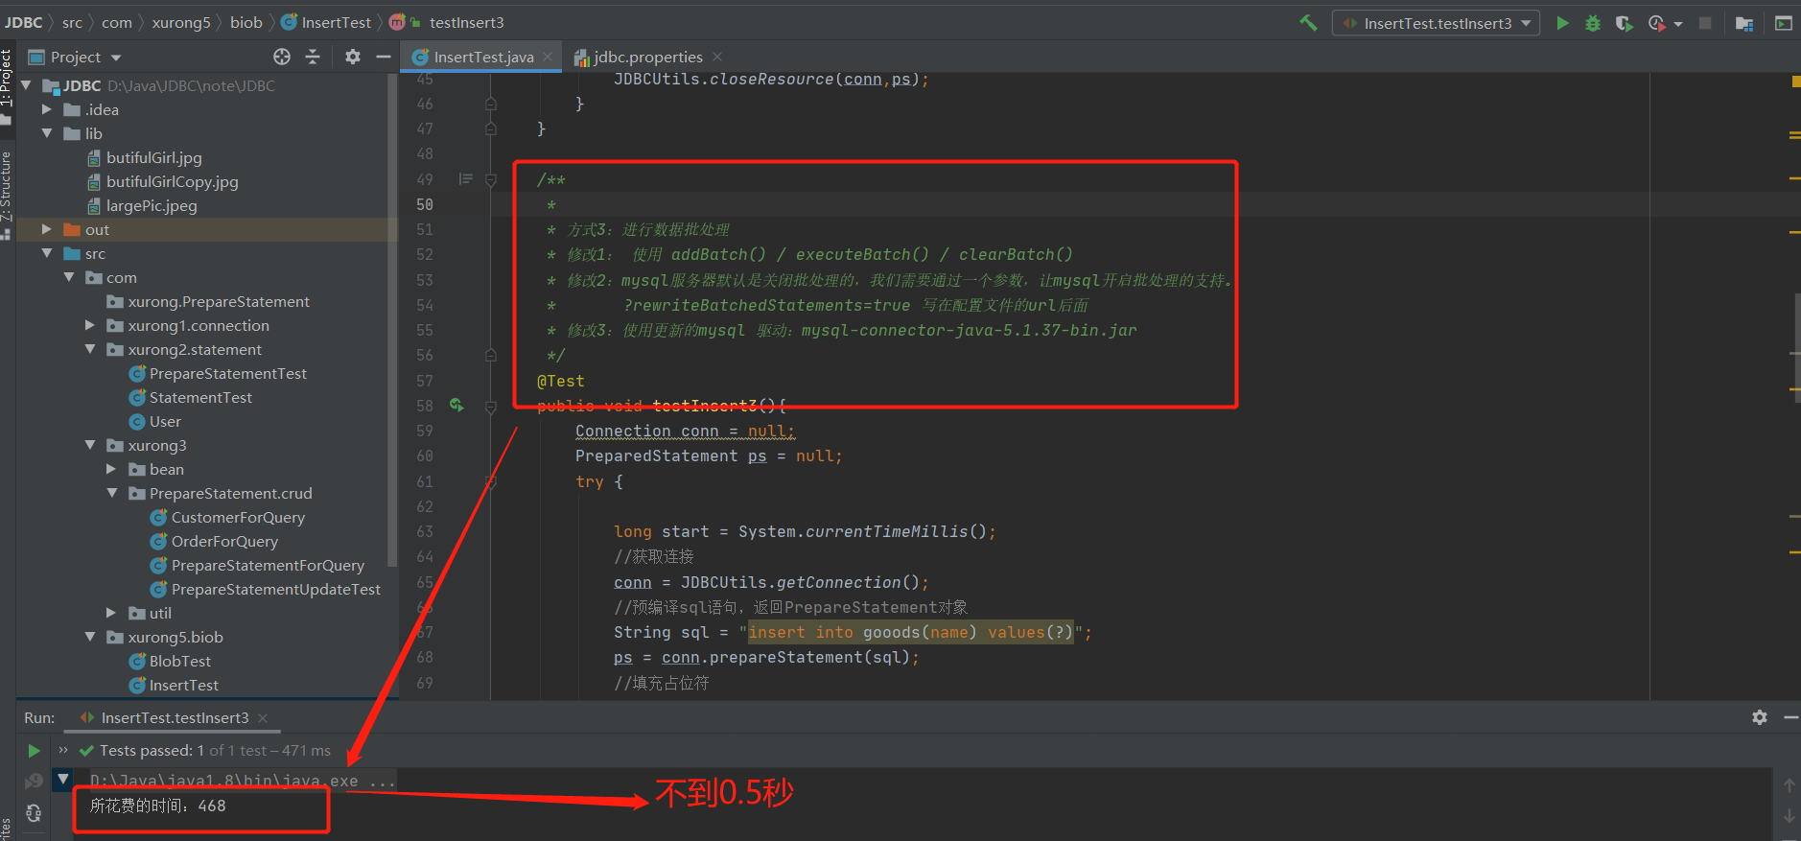Expand the out folder
The width and height of the screenshot is (1801, 841).
[x=47, y=229]
